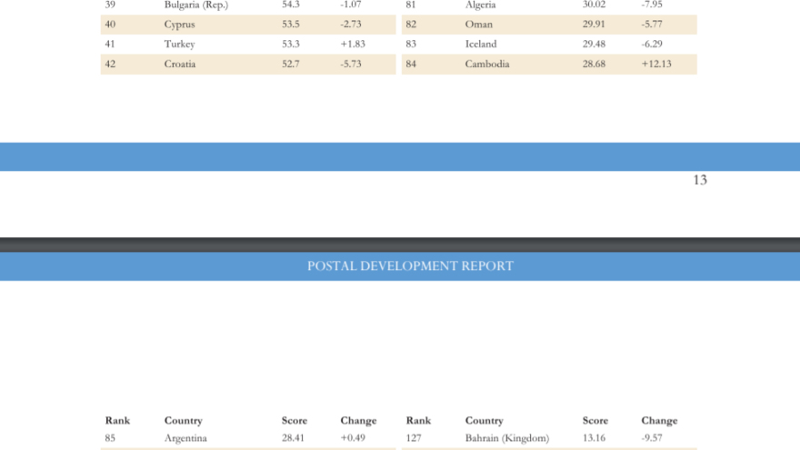The image size is (800, 450).
Task: Select Cambodia's +12.13 change value
Action: click(x=656, y=65)
